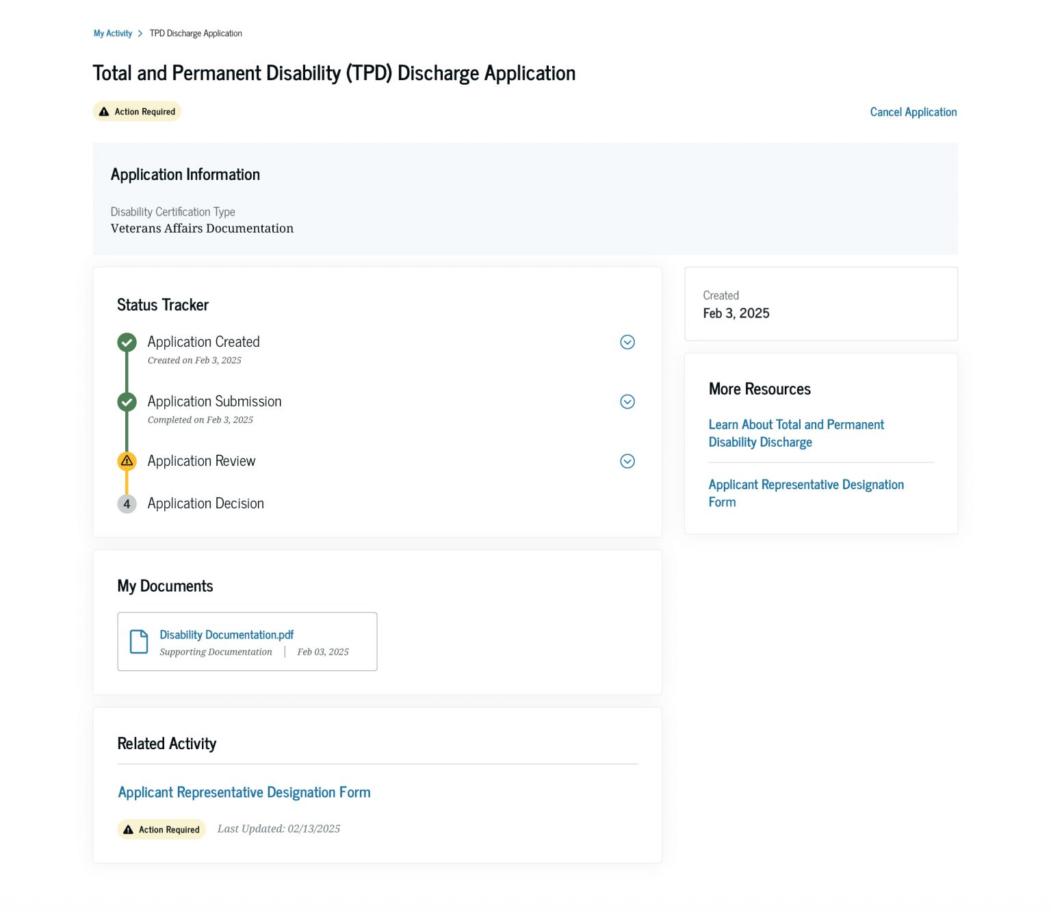
Task: Click the numbered circle for Application Decision
Action: (x=127, y=504)
